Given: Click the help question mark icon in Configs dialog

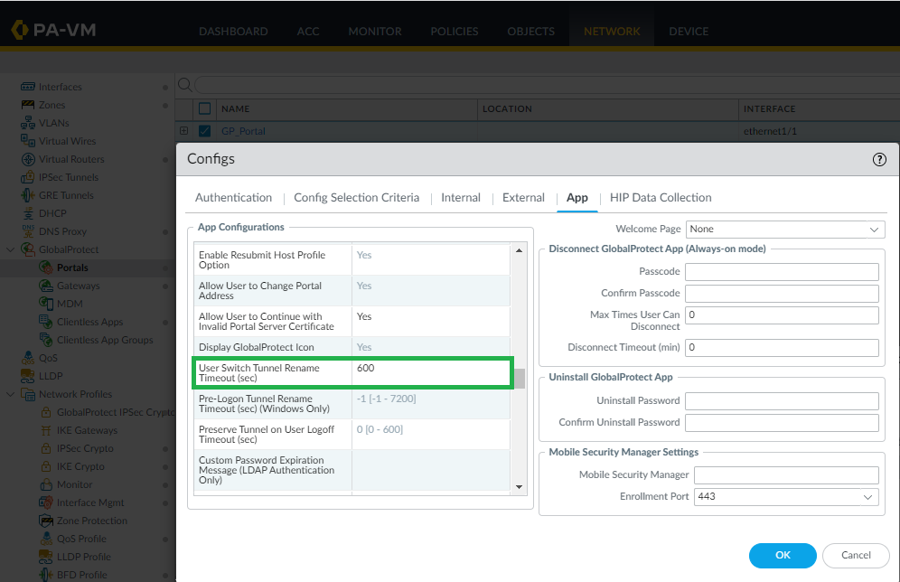Looking at the screenshot, I should [x=879, y=159].
